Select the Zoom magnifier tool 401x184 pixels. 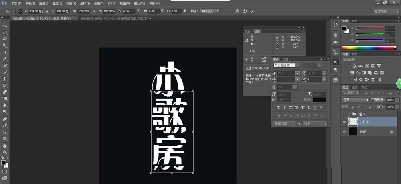(x=5, y=152)
